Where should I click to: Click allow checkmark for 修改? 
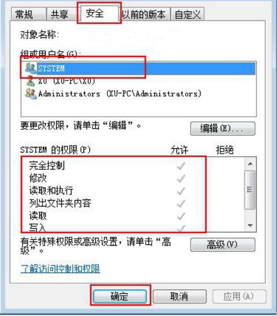pos(181,178)
